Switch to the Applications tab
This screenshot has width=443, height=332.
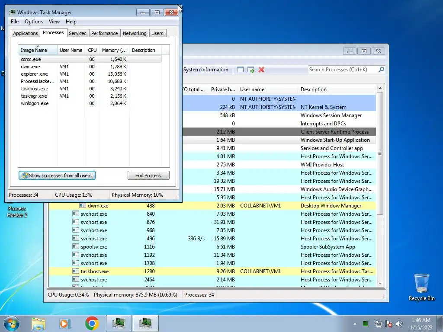[x=26, y=33]
